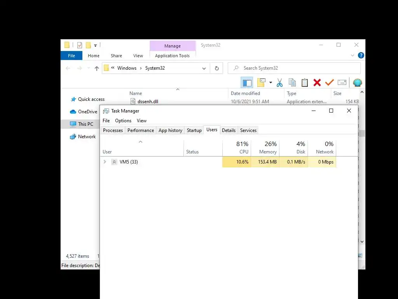Sort by 0% Network column header
The height and width of the screenshot is (299, 398).
(322, 148)
